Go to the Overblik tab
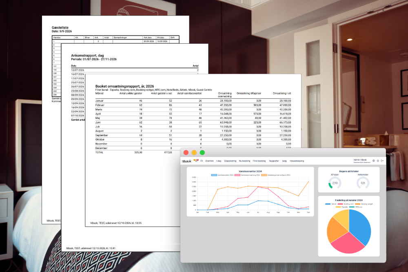Viewport: 408px width, 272px height. point(209,161)
